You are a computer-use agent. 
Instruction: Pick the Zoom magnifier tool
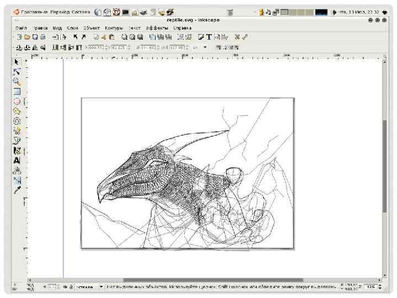17,81
